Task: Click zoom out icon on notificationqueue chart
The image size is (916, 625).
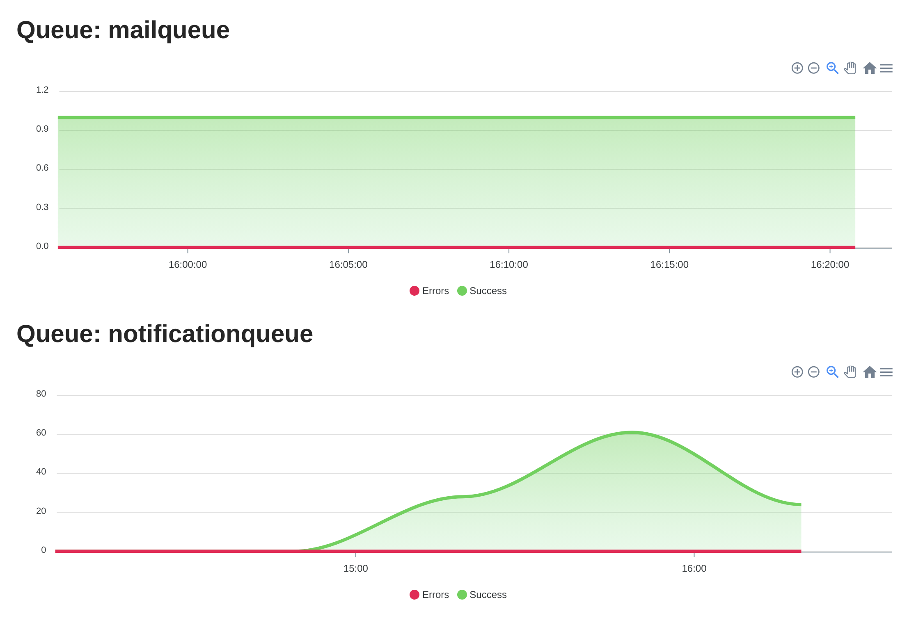Action: coord(813,372)
